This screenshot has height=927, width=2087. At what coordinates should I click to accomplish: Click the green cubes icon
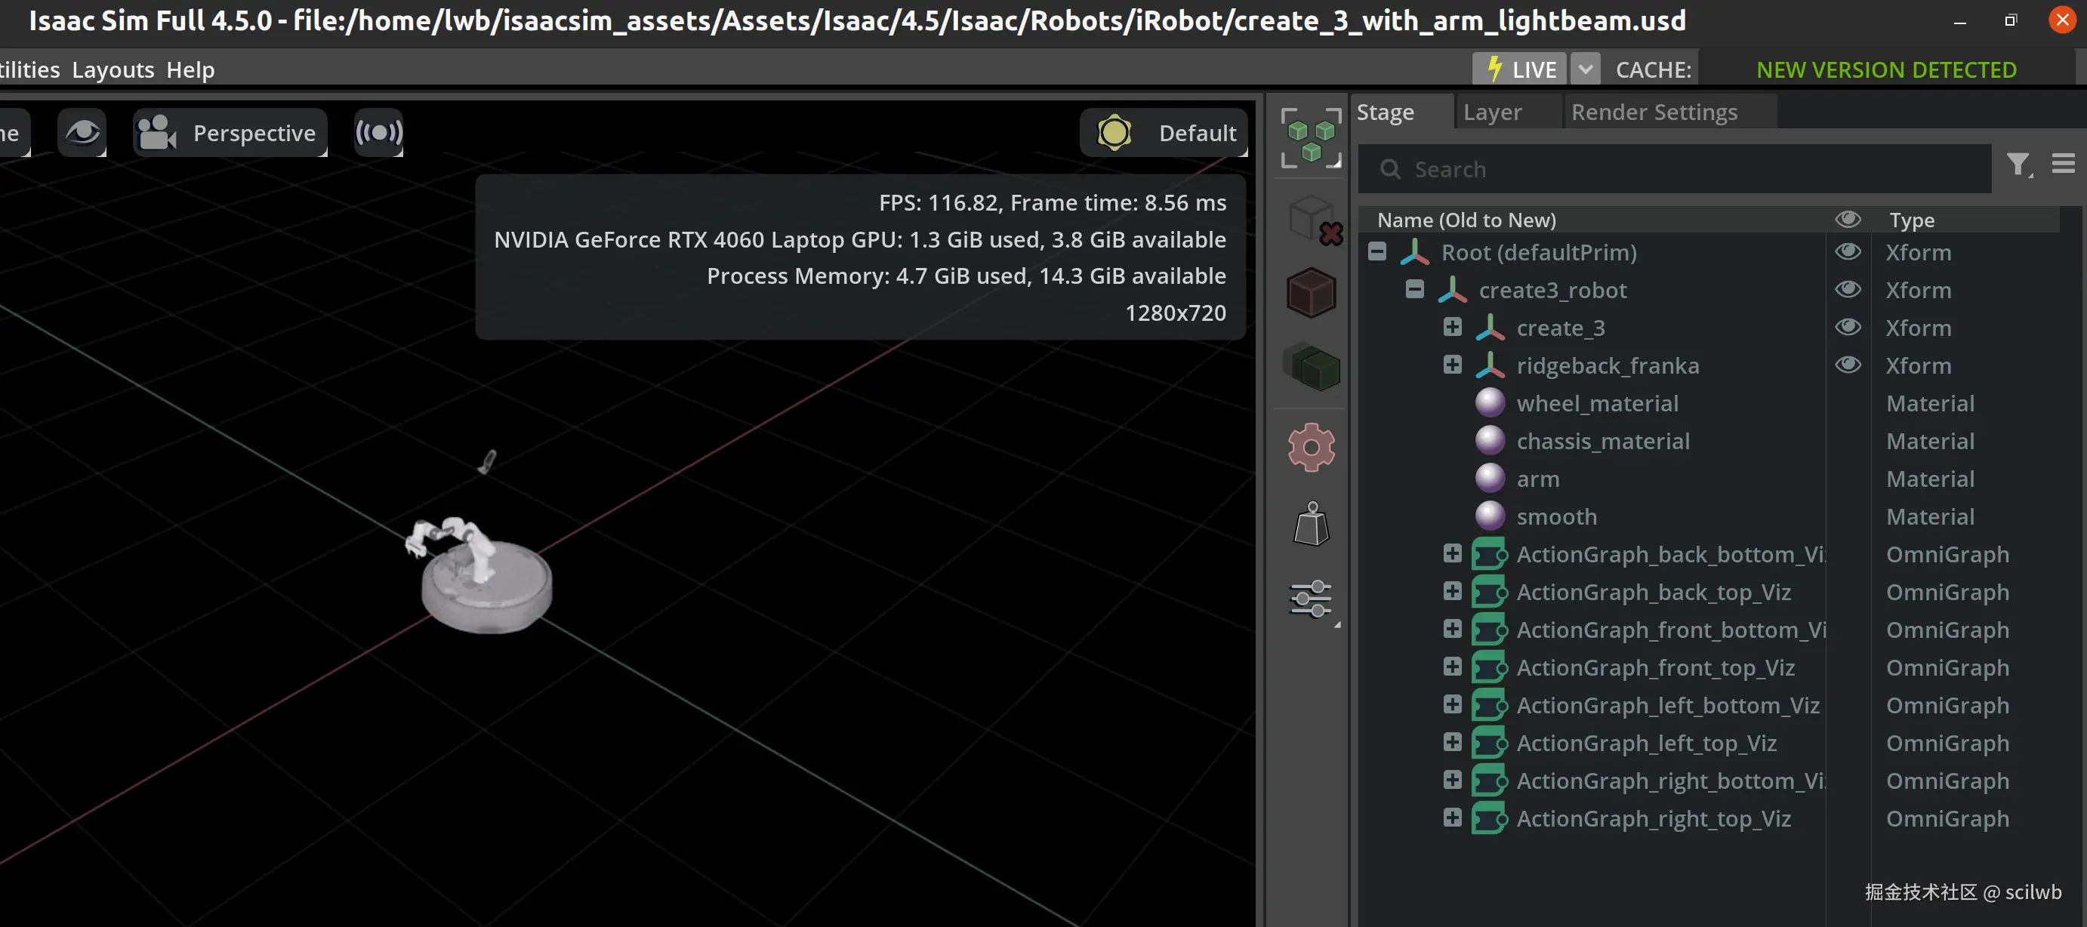click(1311, 368)
